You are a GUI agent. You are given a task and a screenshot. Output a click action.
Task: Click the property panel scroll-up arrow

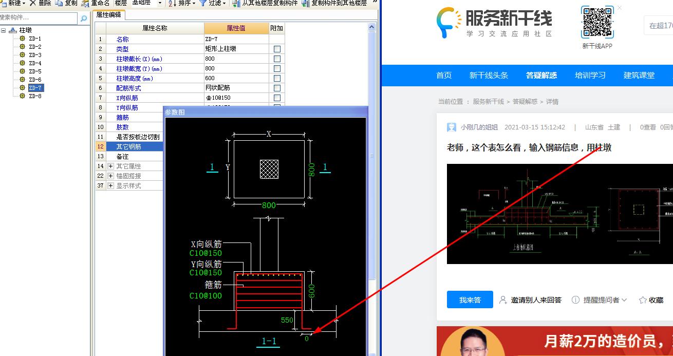coord(372,27)
